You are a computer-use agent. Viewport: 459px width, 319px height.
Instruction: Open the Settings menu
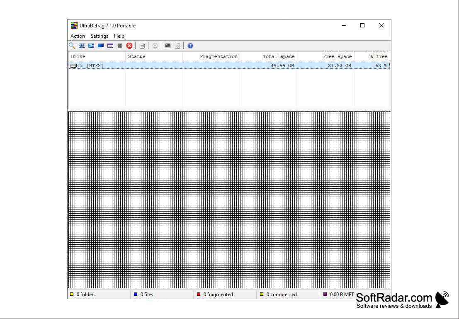coord(100,36)
